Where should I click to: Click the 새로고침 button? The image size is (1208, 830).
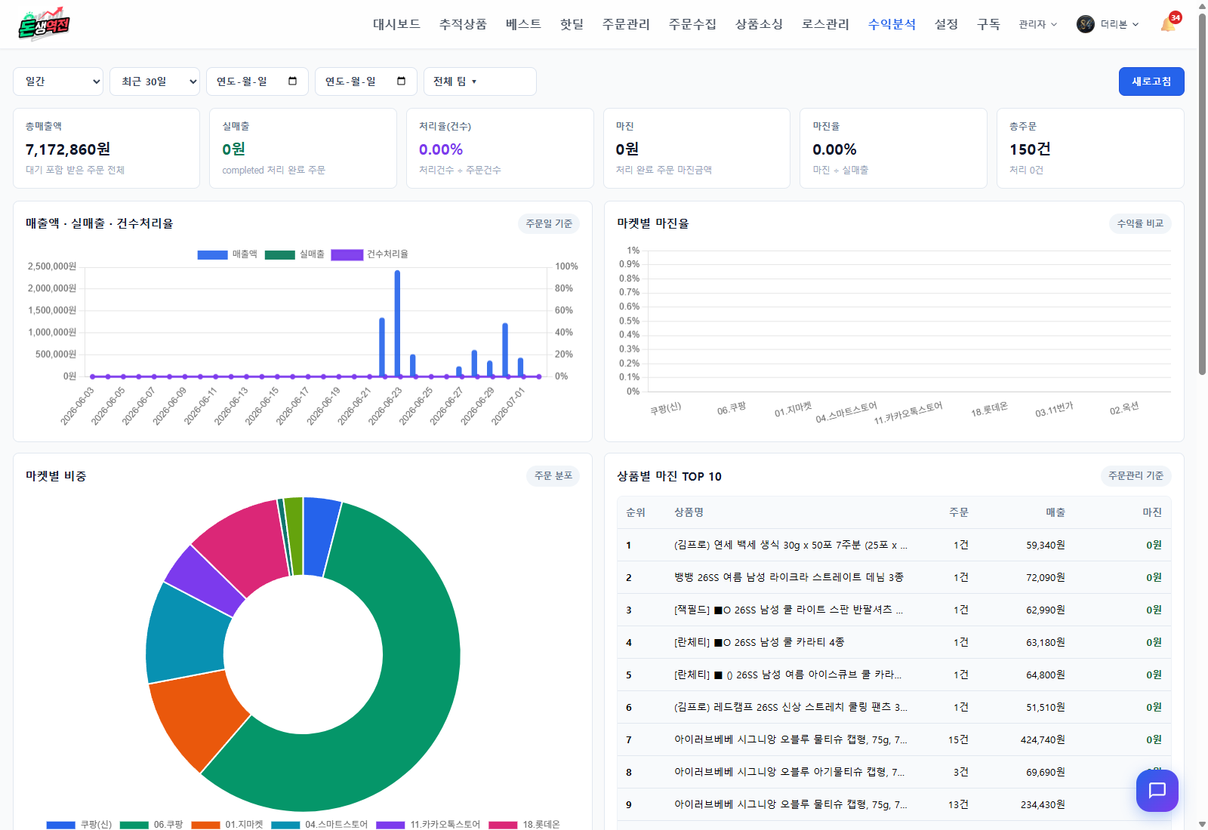1151,81
